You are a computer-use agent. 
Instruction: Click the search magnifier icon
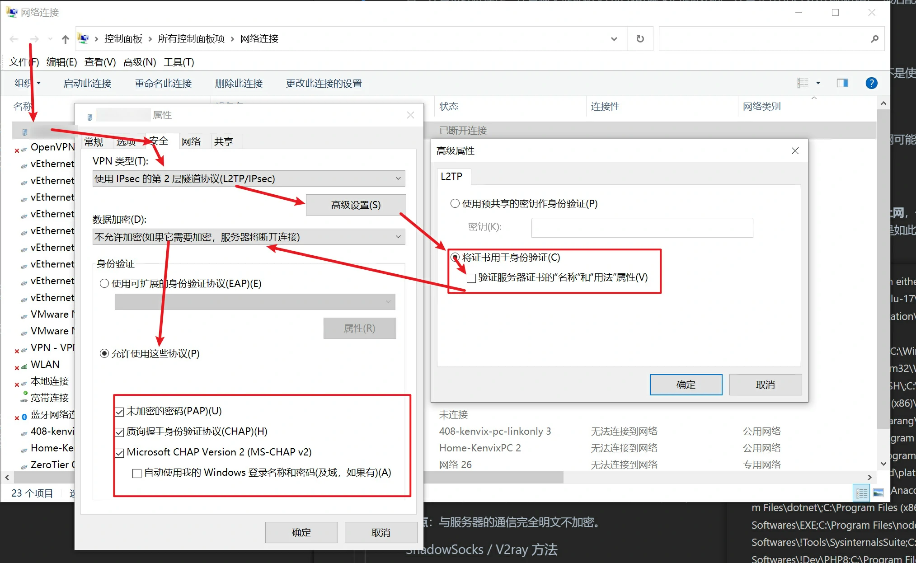point(874,39)
